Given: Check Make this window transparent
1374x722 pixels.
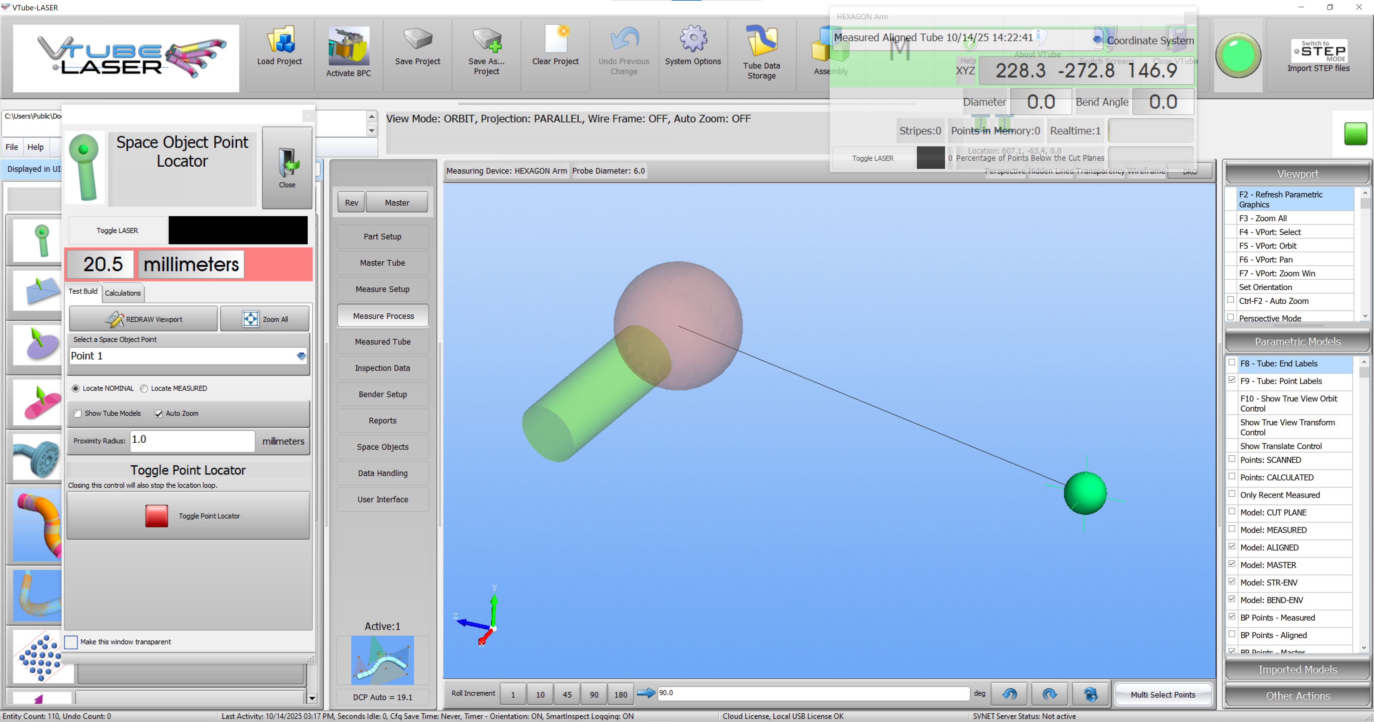Looking at the screenshot, I should (x=71, y=642).
